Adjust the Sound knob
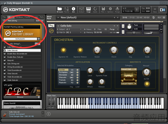This screenshot has width=168, height=124. (97, 50)
